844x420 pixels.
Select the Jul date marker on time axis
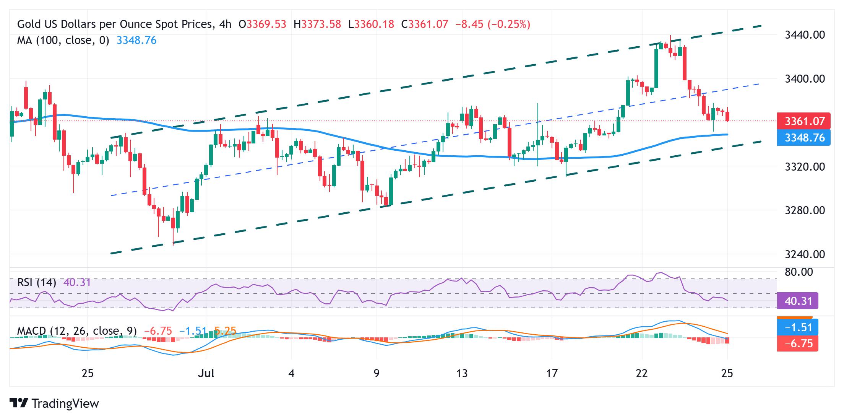click(206, 373)
